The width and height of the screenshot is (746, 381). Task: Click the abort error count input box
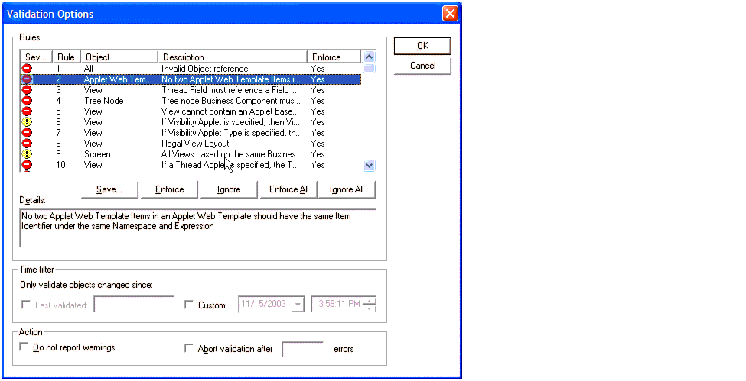pos(302,349)
